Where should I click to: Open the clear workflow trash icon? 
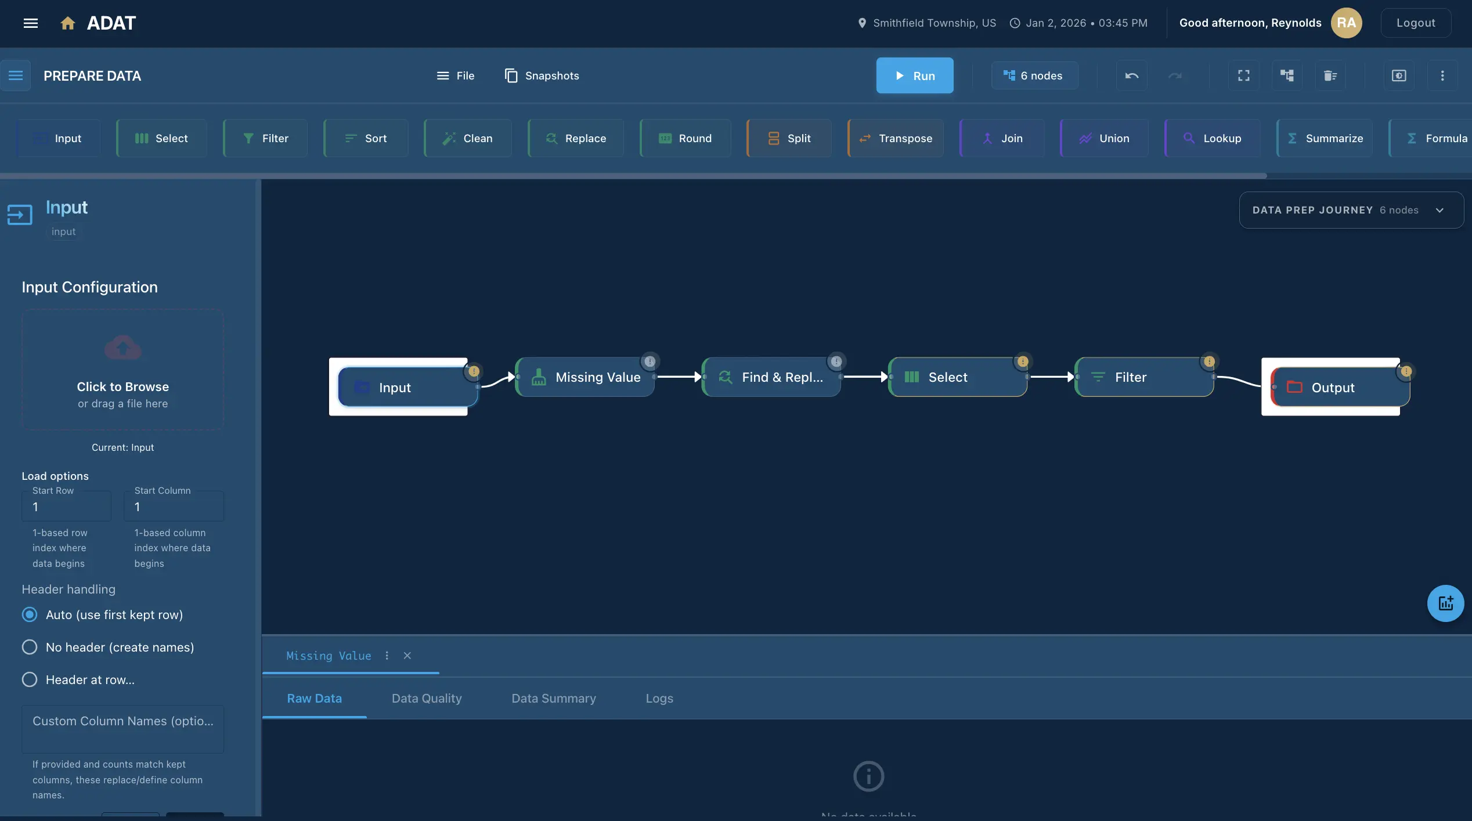[1330, 75]
